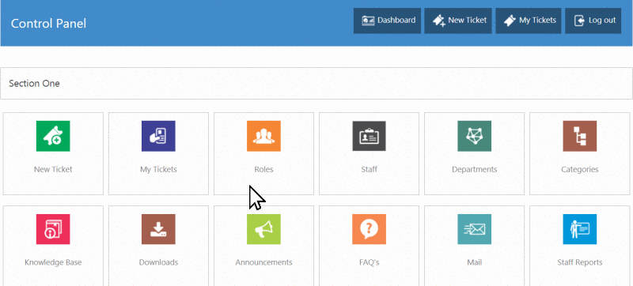Click the FAQ's question mark icon
This screenshot has height=286, width=633.
[369, 229]
